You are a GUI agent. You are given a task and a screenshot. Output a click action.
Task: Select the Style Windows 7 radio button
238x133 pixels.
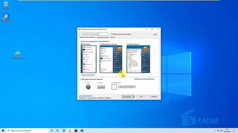point(128,44)
